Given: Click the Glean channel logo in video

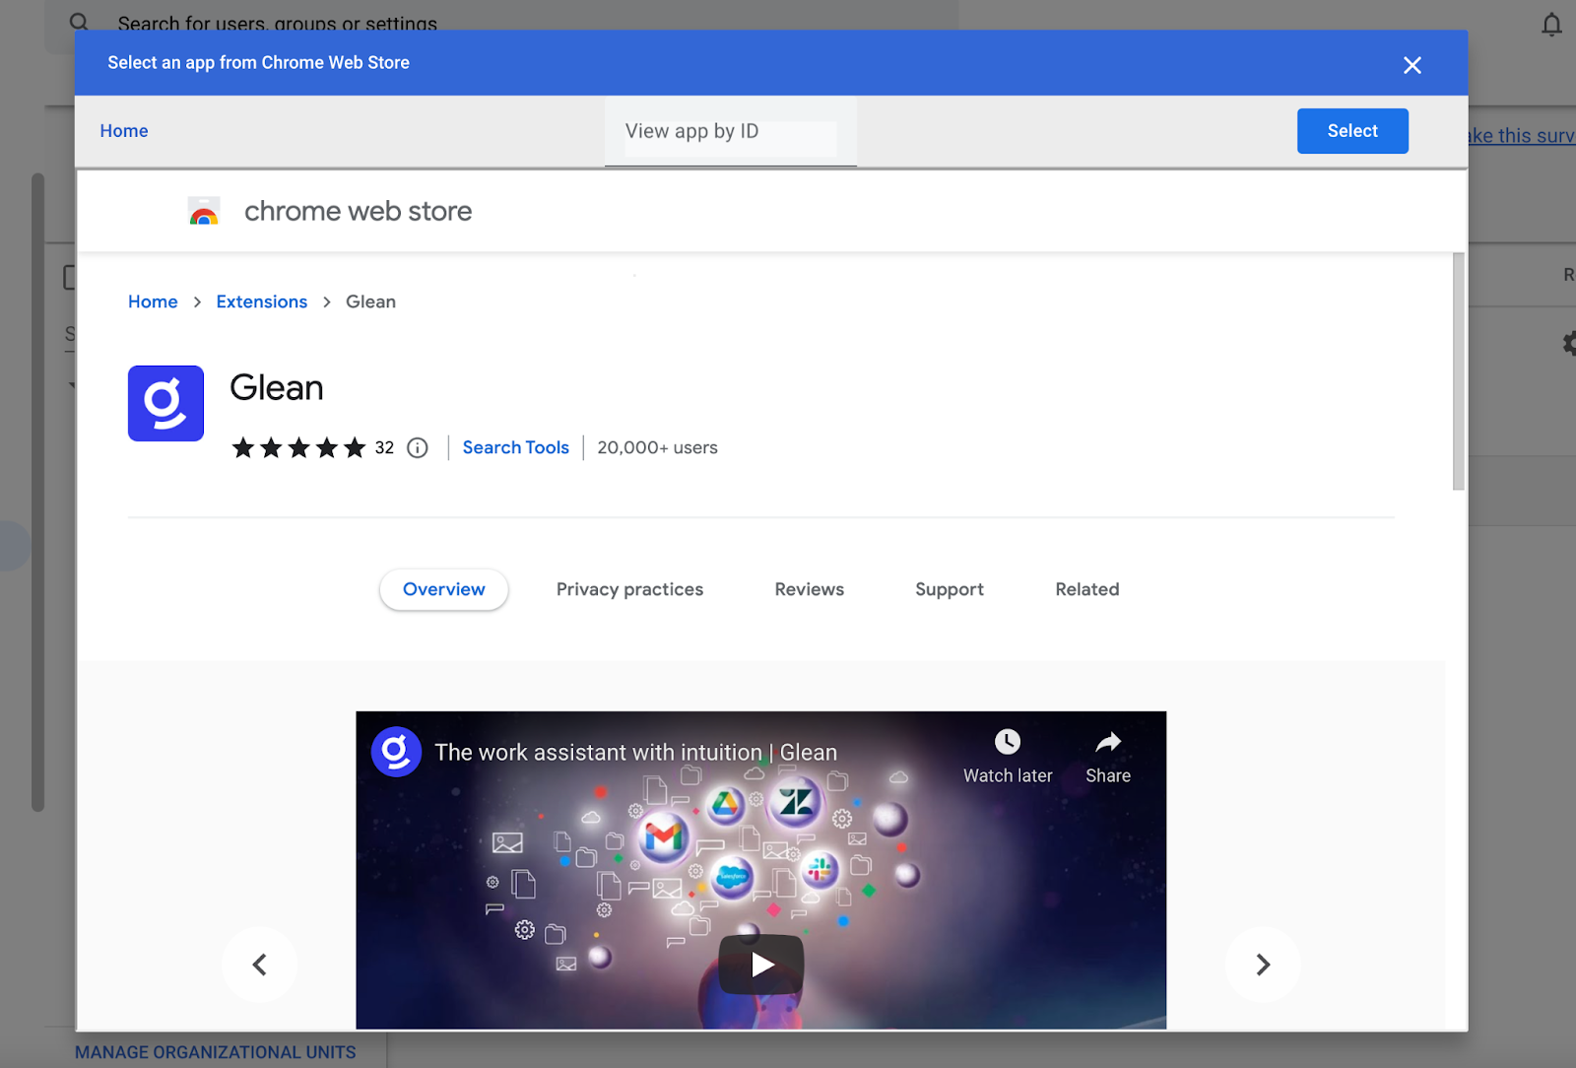Looking at the screenshot, I should pos(396,752).
